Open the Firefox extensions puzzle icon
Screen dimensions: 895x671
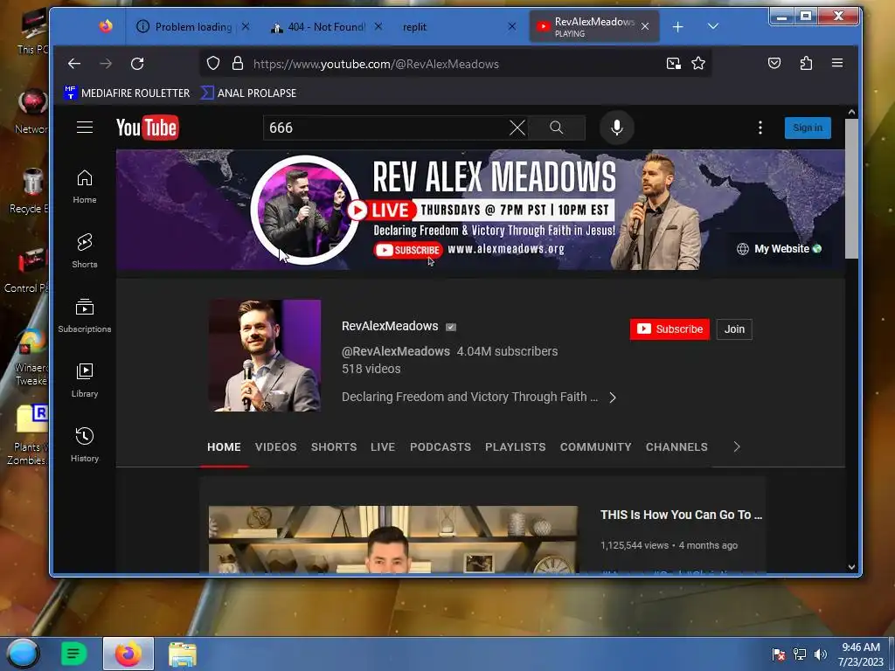(x=806, y=63)
